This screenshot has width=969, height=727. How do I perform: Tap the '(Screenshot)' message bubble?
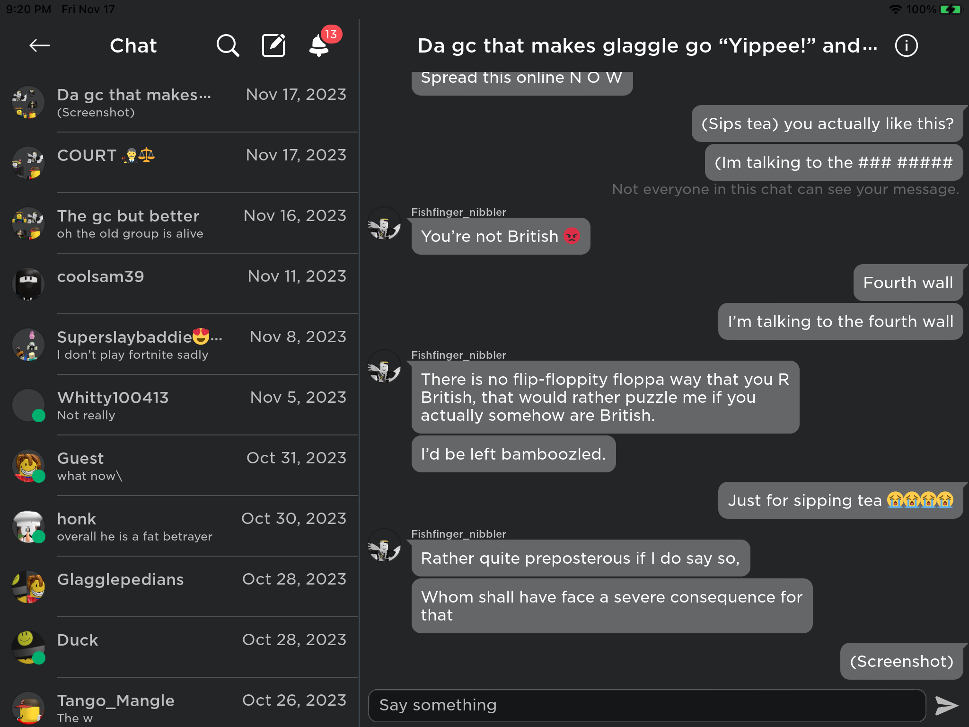click(x=901, y=661)
